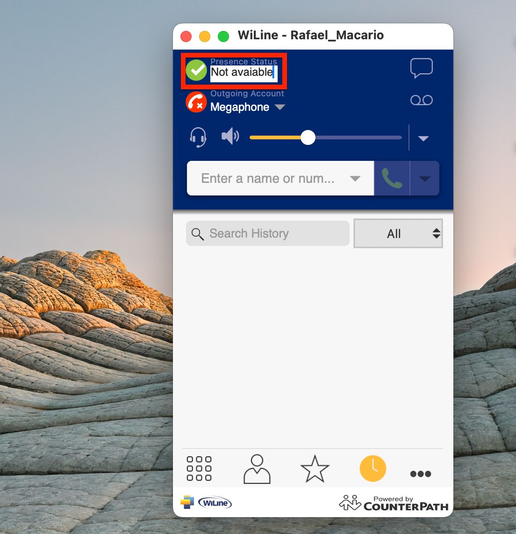516x534 pixels.
Task: Open the call History clock view
Action: [x=373, y=468]
